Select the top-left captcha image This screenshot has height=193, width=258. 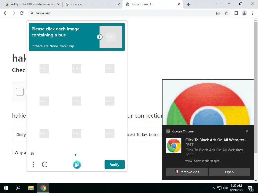click(x=44, y=68)
